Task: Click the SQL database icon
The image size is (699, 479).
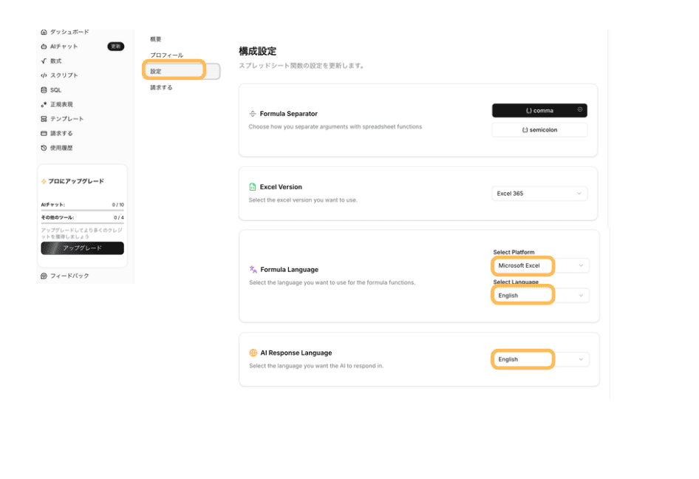Action: coord(44,90)
